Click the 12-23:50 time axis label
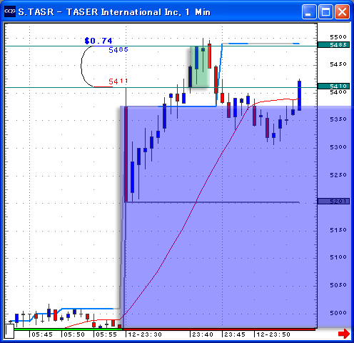This screenshot has width=354, height=343. [x=273, y=334]
